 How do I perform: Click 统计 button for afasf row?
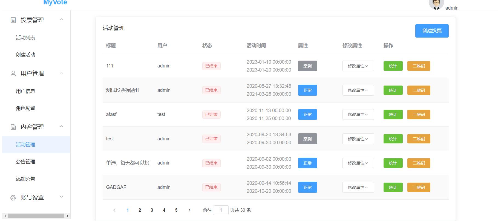[x=393, y=115]
